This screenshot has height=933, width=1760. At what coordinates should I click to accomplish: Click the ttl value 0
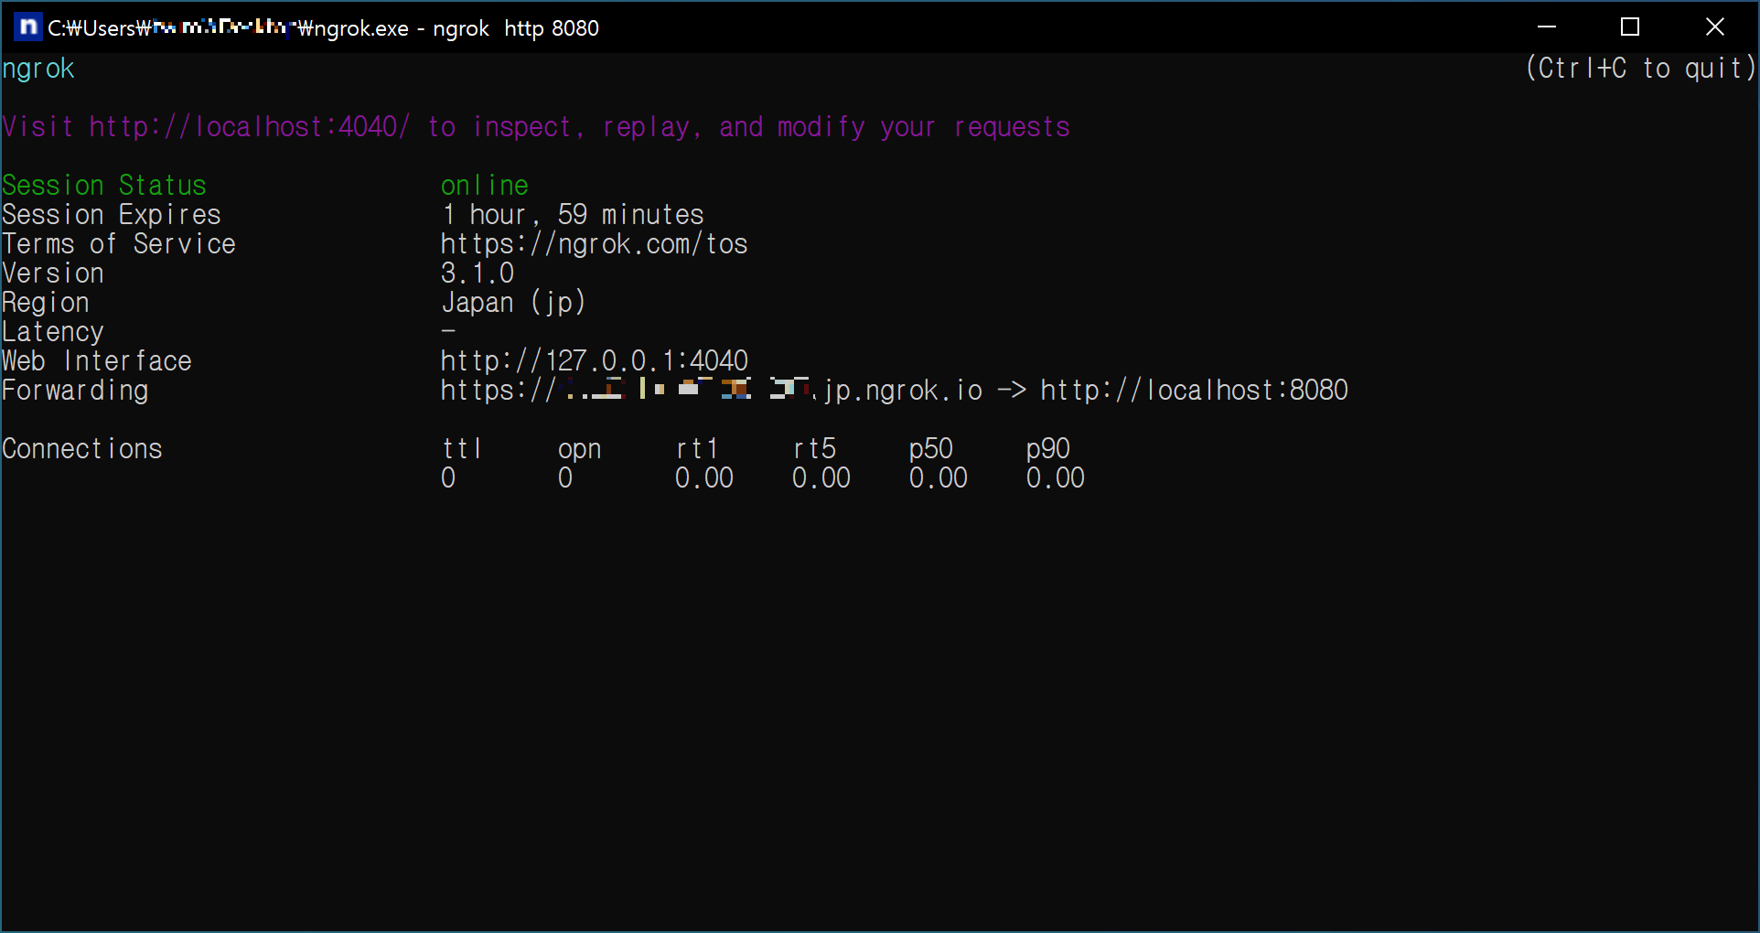[448, 478]
